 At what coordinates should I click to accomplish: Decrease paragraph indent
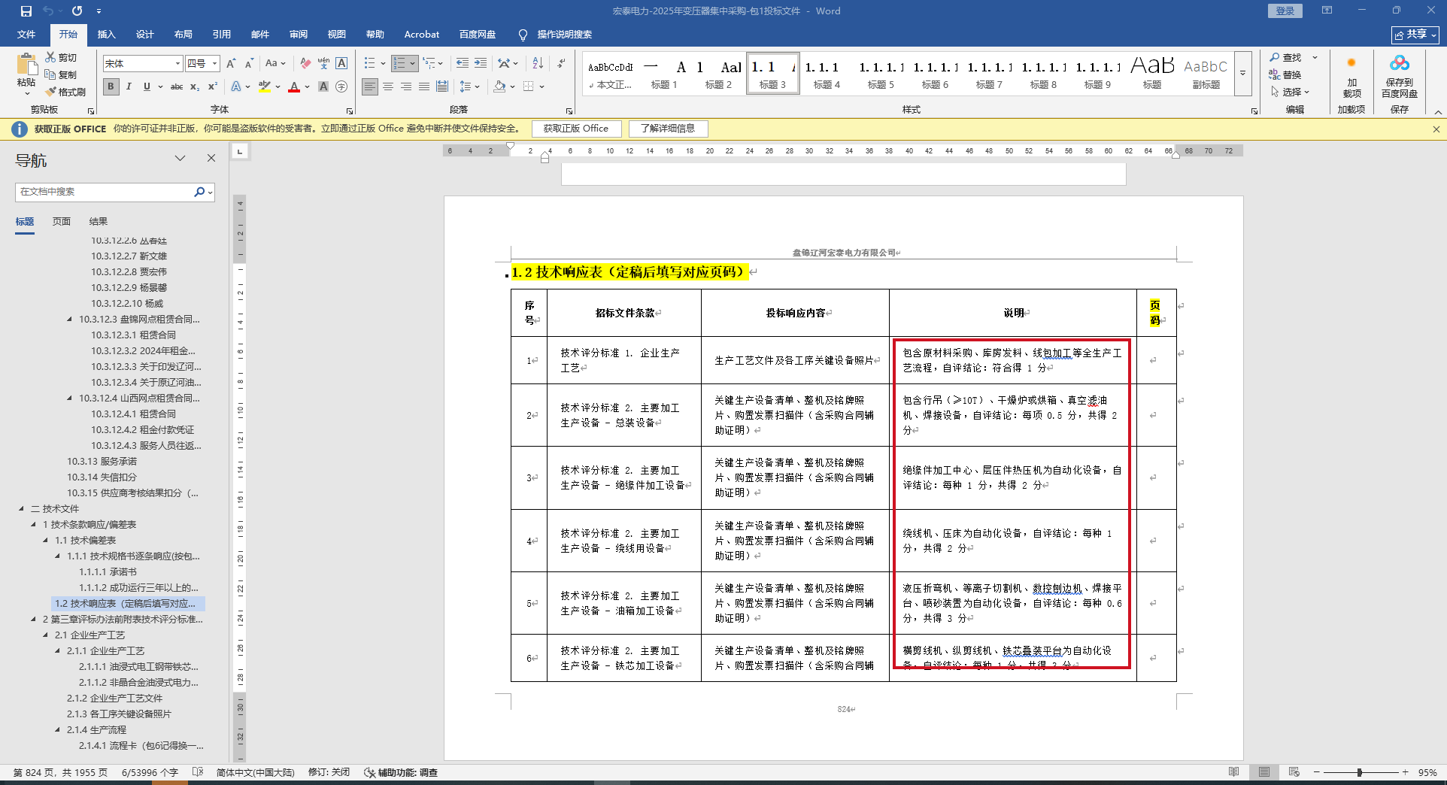point(462,64)
